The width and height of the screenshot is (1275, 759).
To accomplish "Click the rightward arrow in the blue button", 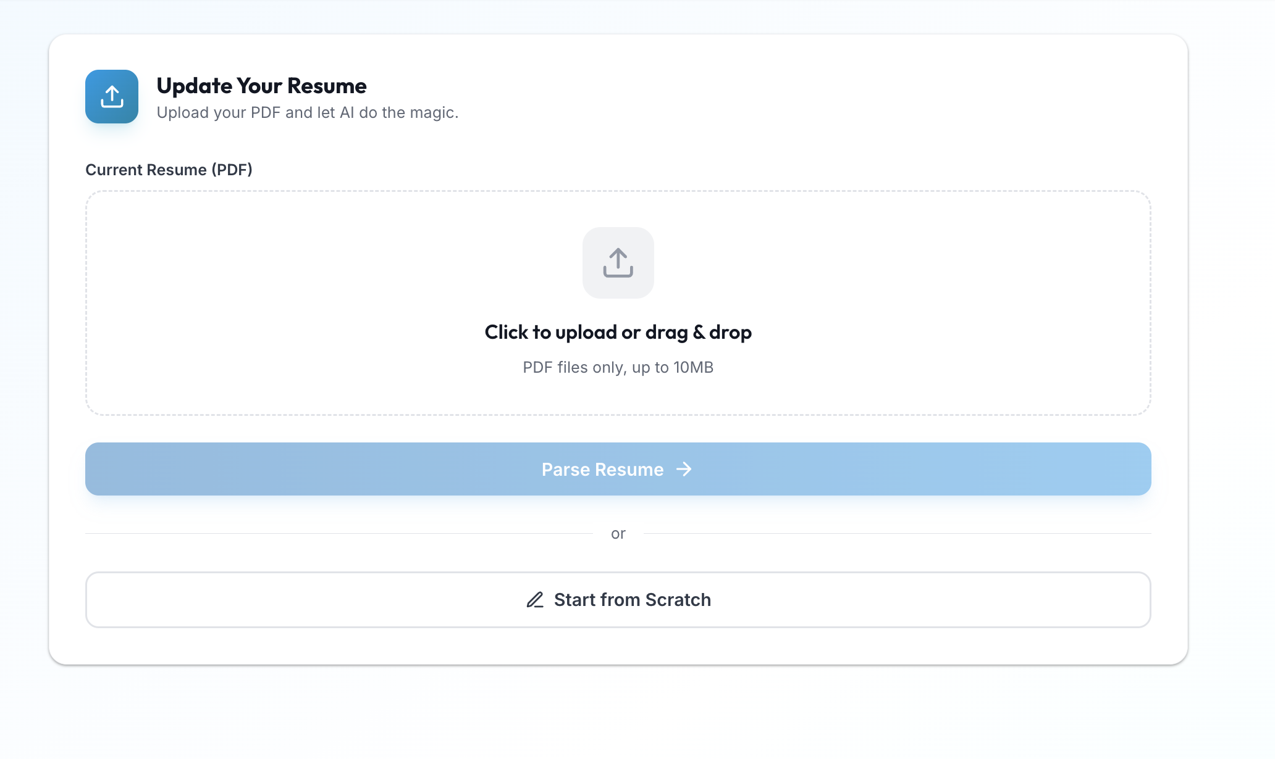I will point(684,469).
